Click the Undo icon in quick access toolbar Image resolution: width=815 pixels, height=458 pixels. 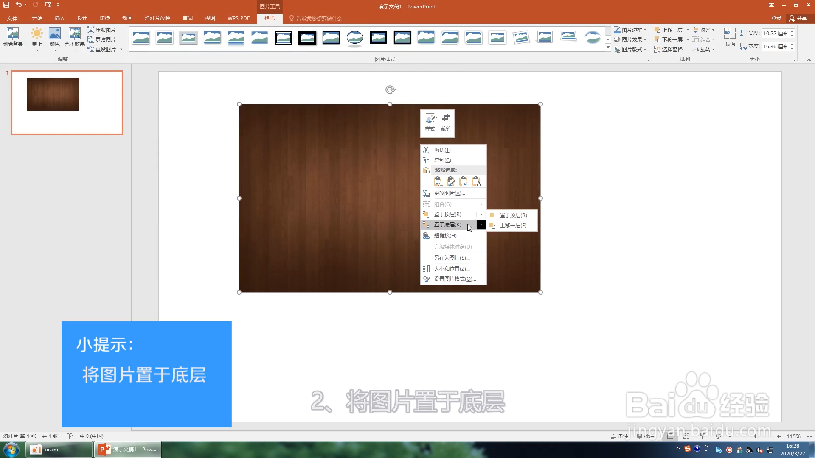click(x=18, y=5)
